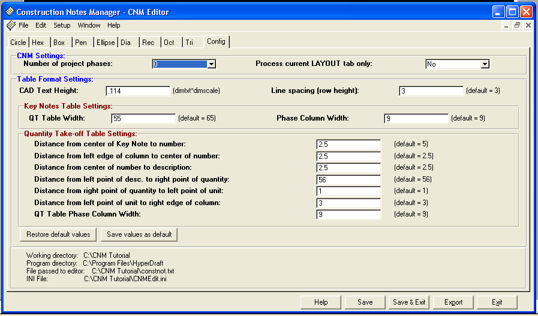This screenshot has width=538, height=316.
Task: Click the notepad icon beside File menu
Action: pos(11,25)
